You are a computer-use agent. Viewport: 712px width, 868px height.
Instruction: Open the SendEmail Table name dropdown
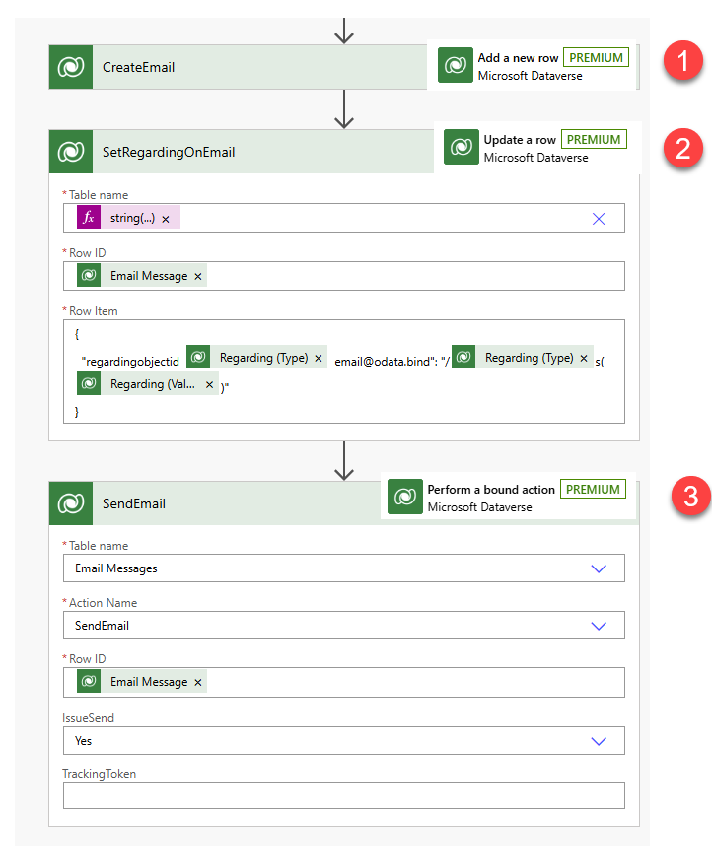coord(599,568)
